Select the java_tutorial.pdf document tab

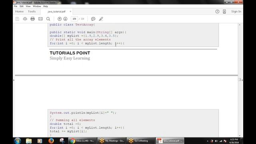56,12
